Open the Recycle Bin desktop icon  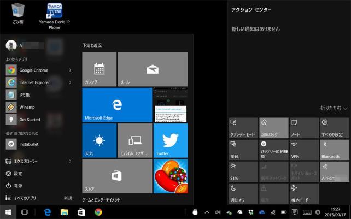coord(17,13)
